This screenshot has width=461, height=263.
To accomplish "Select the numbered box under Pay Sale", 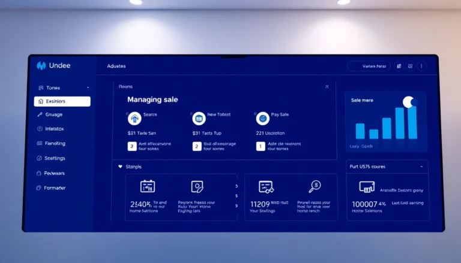I will pyautogui.click(x=261, y=146).
